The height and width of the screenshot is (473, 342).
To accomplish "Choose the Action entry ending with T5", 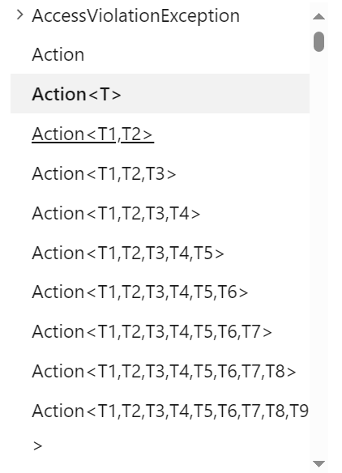I will [128, 253].
